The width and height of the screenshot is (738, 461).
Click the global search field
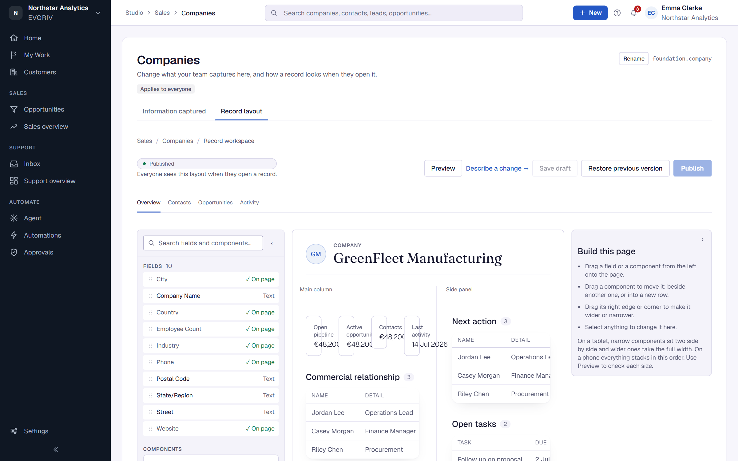point(394,13)
